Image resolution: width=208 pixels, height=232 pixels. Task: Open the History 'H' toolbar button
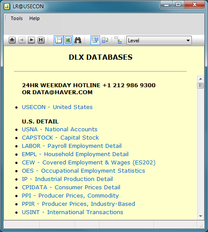click(41, 40)
